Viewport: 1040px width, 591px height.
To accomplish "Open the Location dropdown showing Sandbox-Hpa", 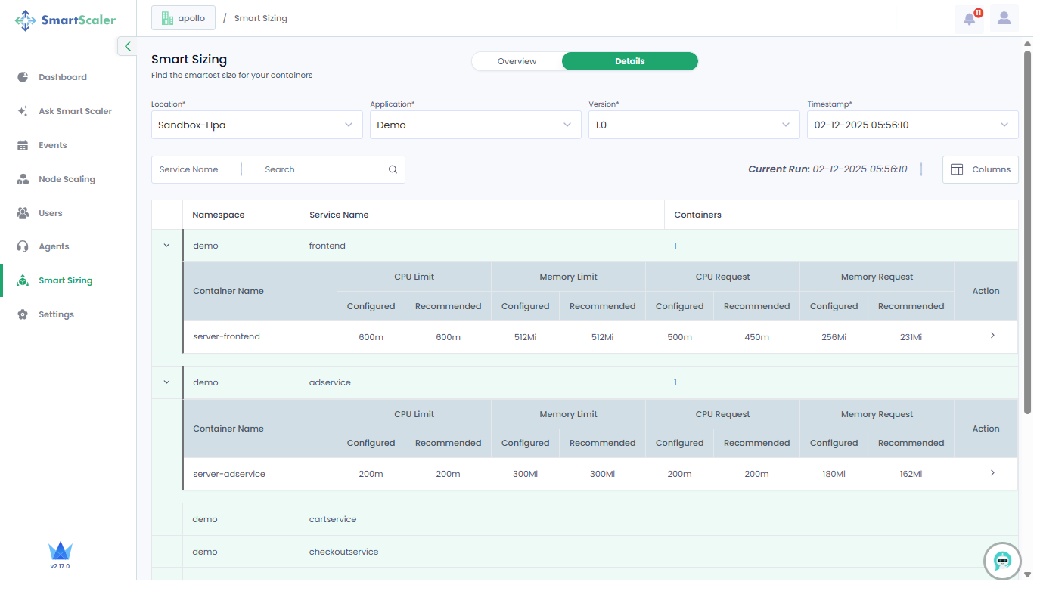I will [x=256, y=125].
